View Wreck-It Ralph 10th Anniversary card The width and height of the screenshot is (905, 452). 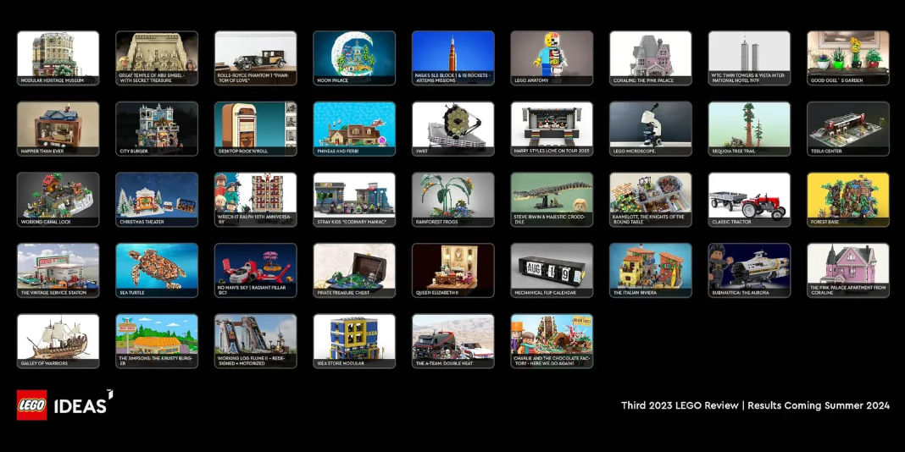(x=256, y=200)
